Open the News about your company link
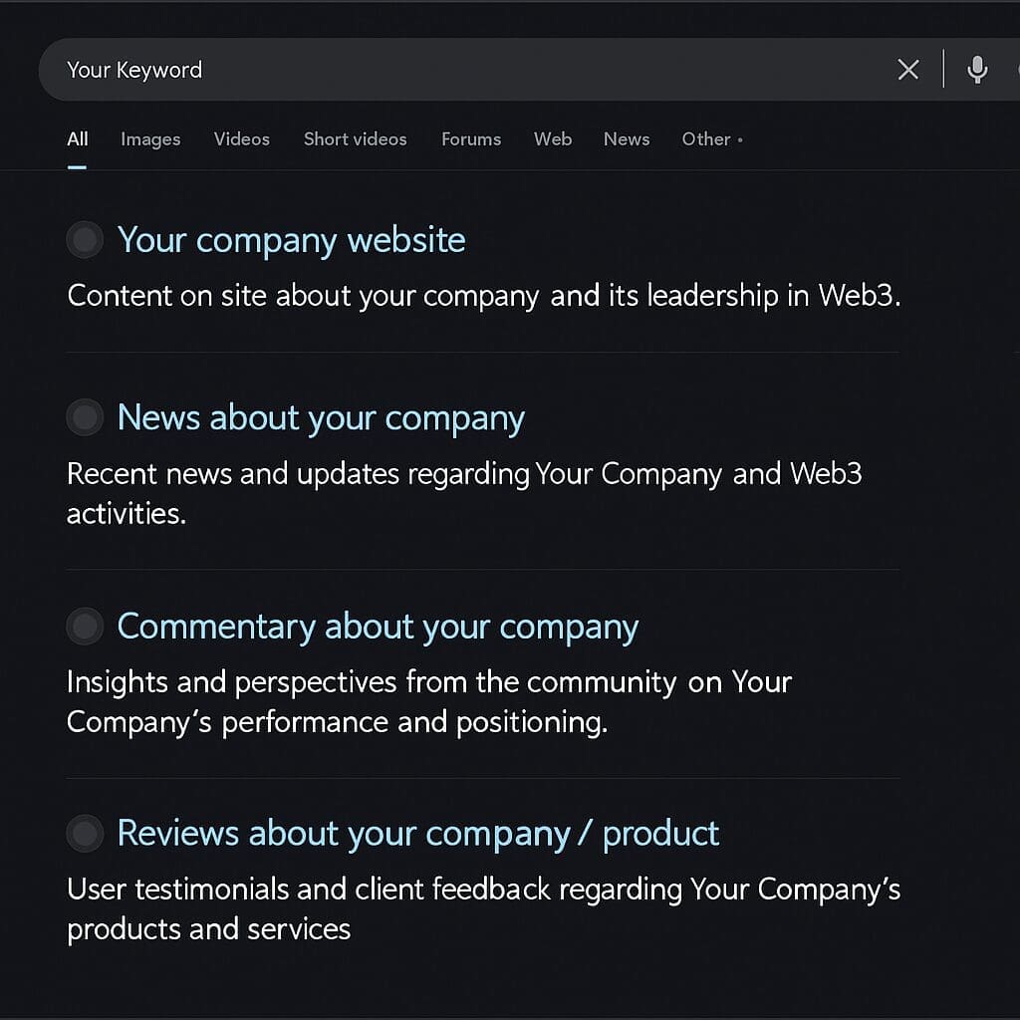 click(x=321, y=418)
